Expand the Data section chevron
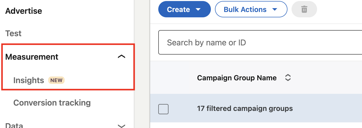The width and height of the screenshot is (362, 128). pyautogui.click(x=122, y=126)
